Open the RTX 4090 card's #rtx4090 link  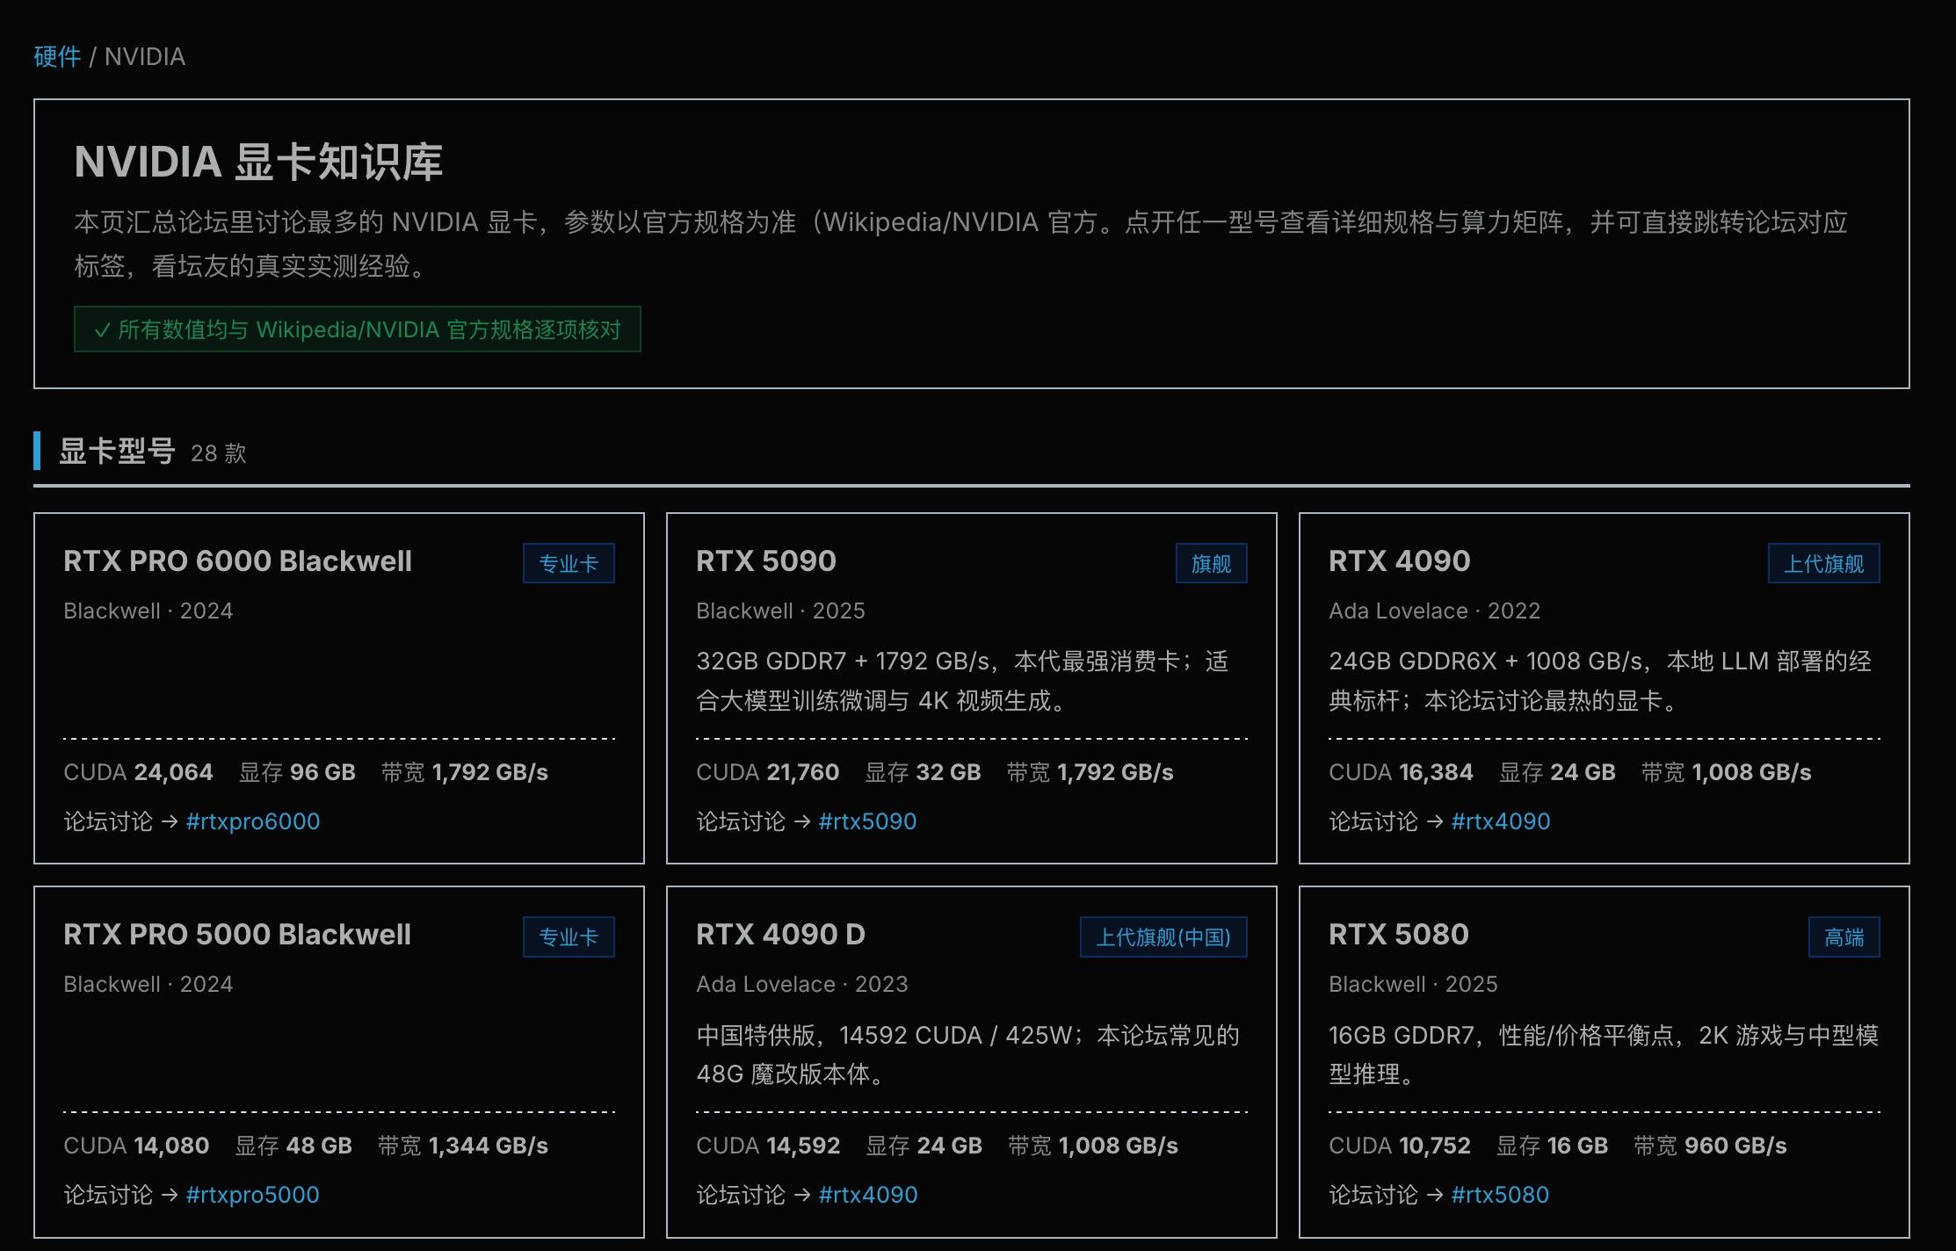point(1501,821)
